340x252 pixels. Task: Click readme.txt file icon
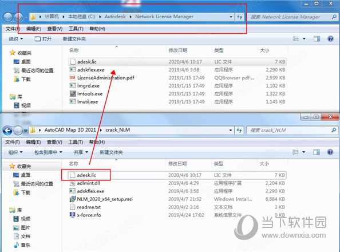[x=72, y=207]
